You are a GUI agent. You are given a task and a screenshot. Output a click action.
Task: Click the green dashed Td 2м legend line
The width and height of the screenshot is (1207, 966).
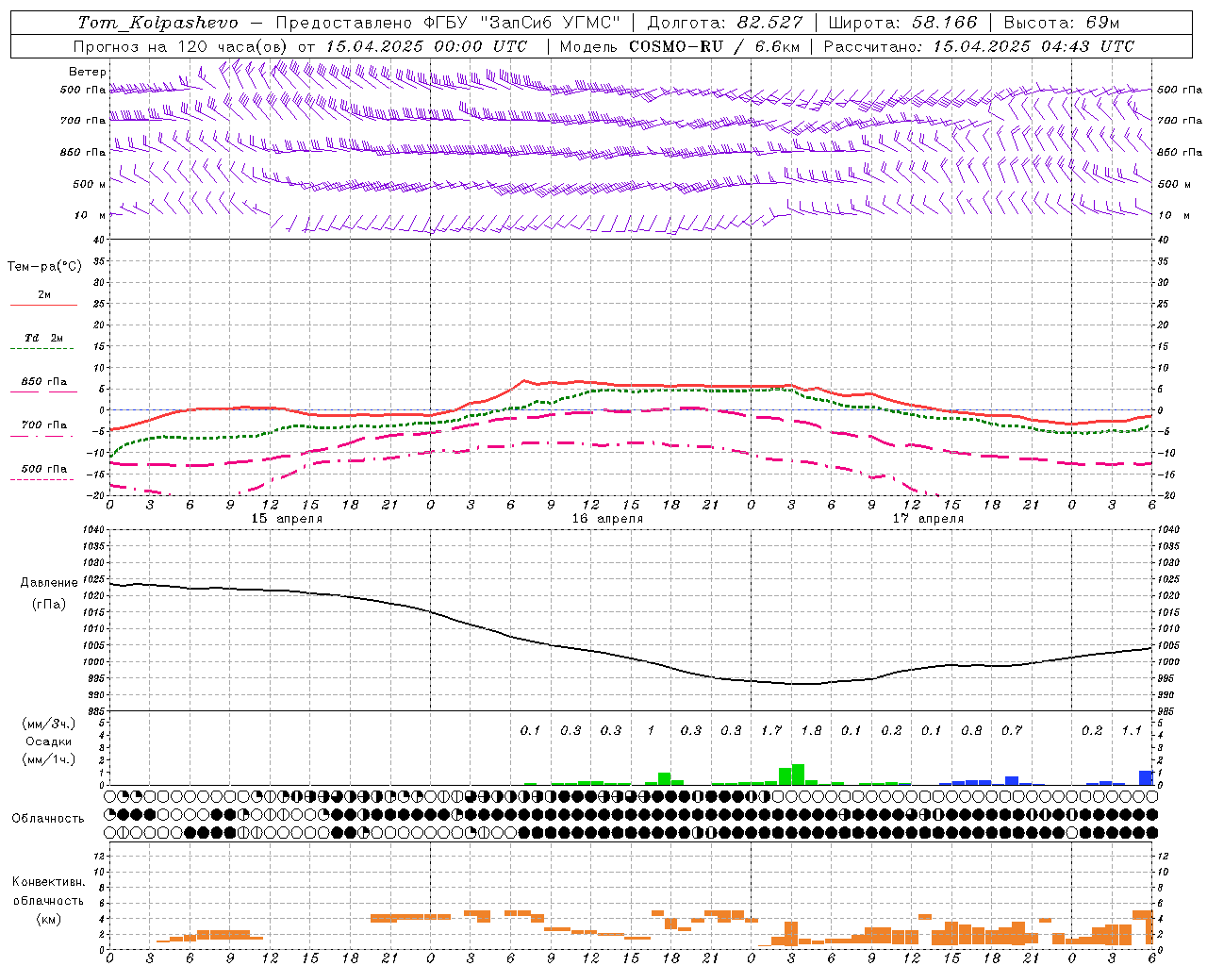[x=41, y=349]
